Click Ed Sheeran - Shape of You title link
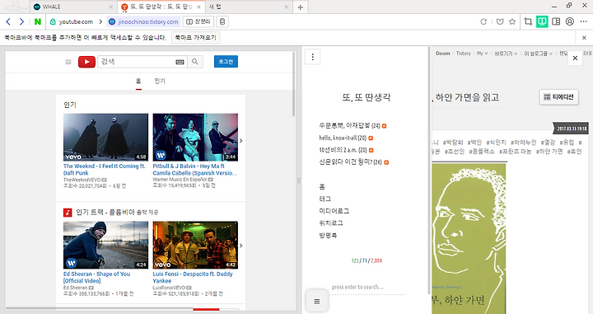The width and height of the screenshot is (593, 314). pyautogui.click(x=97, y=277)
